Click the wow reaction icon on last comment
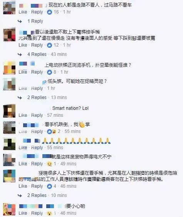 pyautogui.click(x=49, y=213)
